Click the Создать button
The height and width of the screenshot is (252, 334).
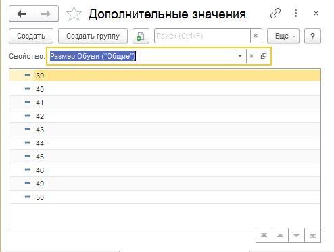pos(31,36)
